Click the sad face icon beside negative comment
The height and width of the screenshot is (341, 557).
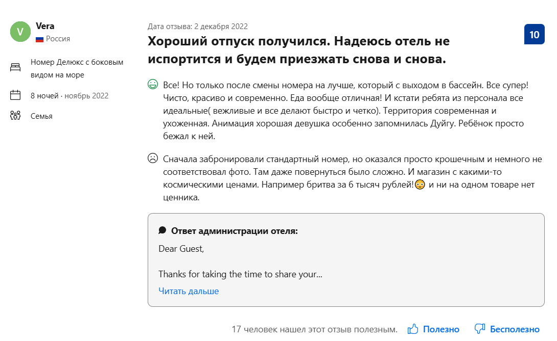tap(153, 158)
